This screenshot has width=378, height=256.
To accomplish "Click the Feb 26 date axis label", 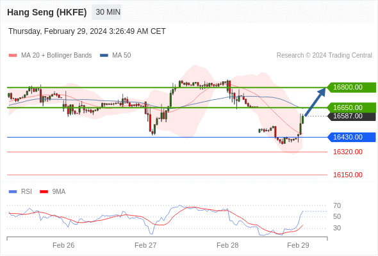I will point(63,245).
